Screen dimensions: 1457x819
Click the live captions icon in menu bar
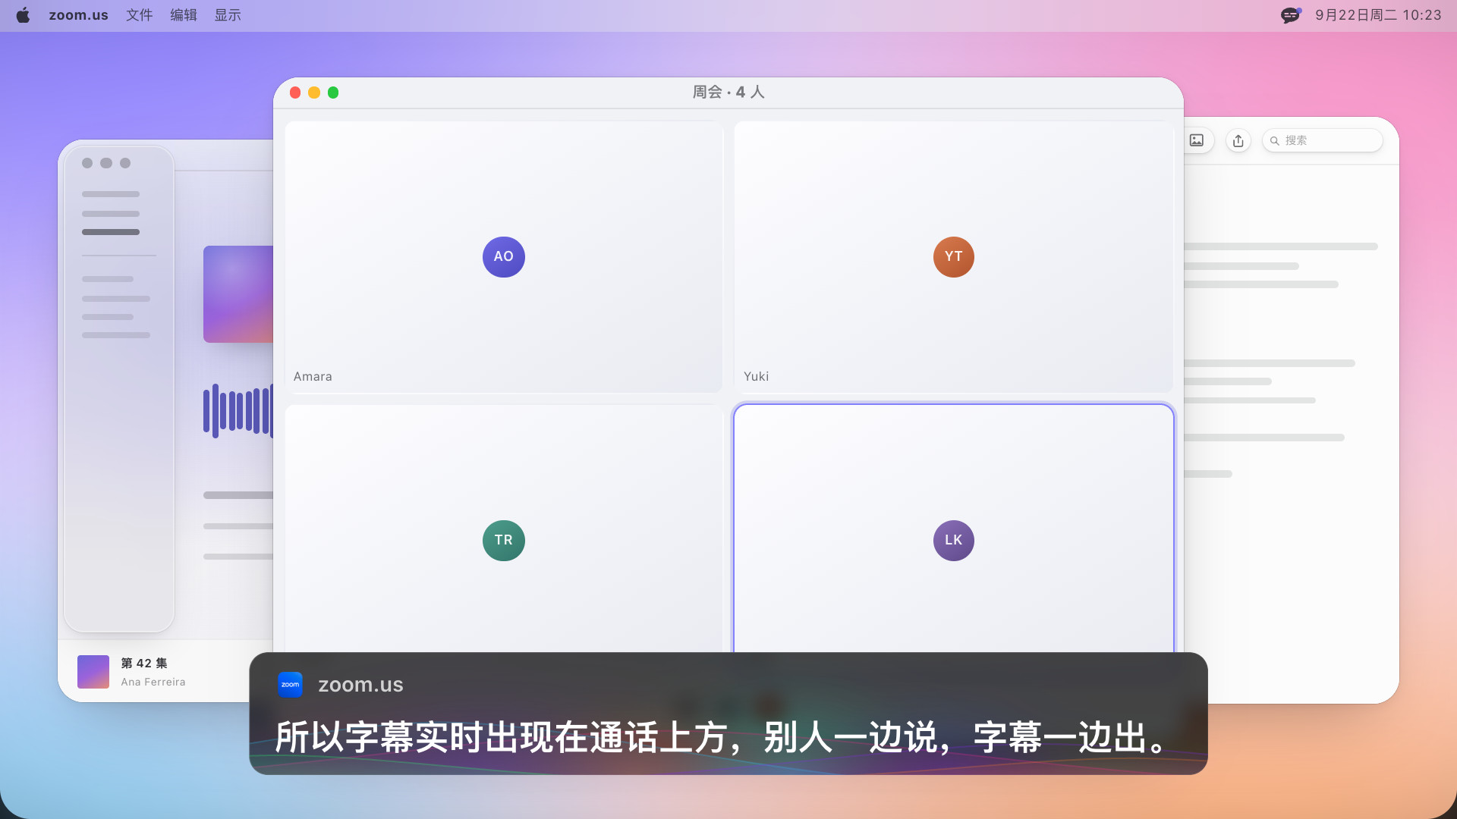click(1290, 15)
